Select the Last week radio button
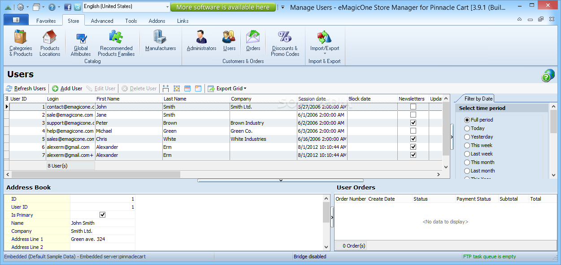 (x=467, y=154)
